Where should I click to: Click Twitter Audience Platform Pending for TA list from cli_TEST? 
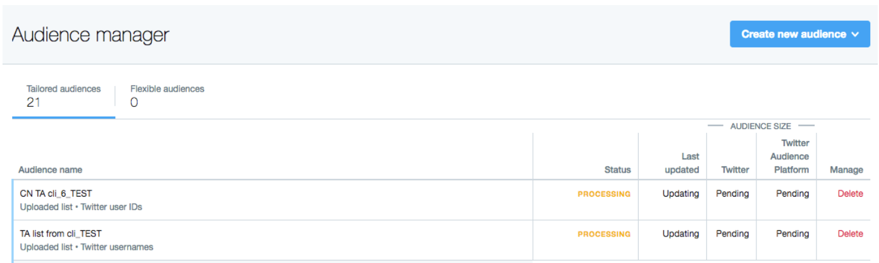coord(792,234)
